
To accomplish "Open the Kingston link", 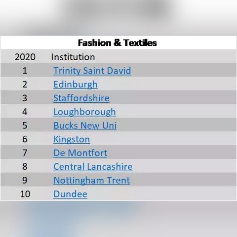I will (x=72, y=139).
